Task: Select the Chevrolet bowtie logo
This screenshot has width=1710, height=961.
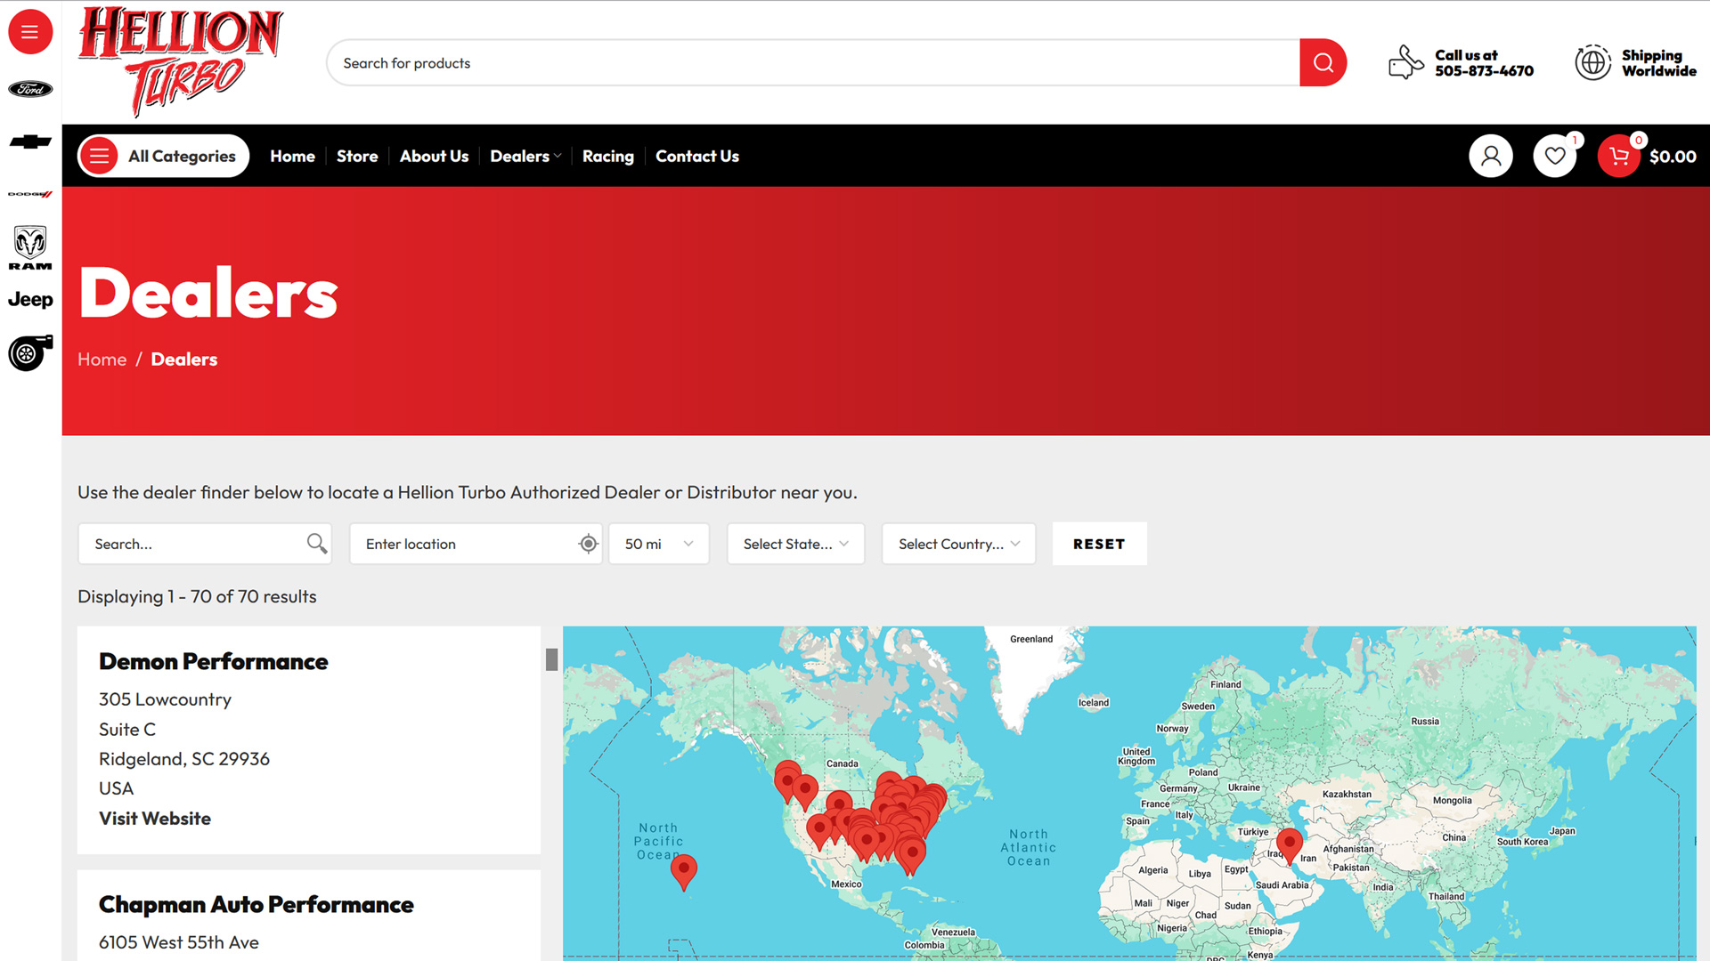Action: (30, 142)
